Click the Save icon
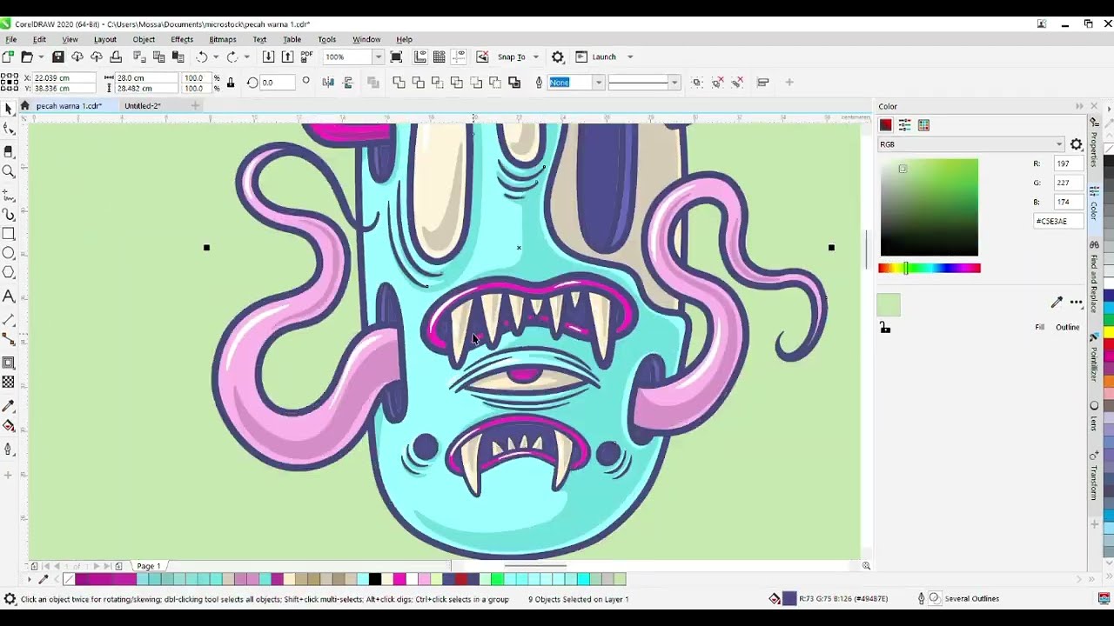The image size is (1114, 626). point(58,57)
